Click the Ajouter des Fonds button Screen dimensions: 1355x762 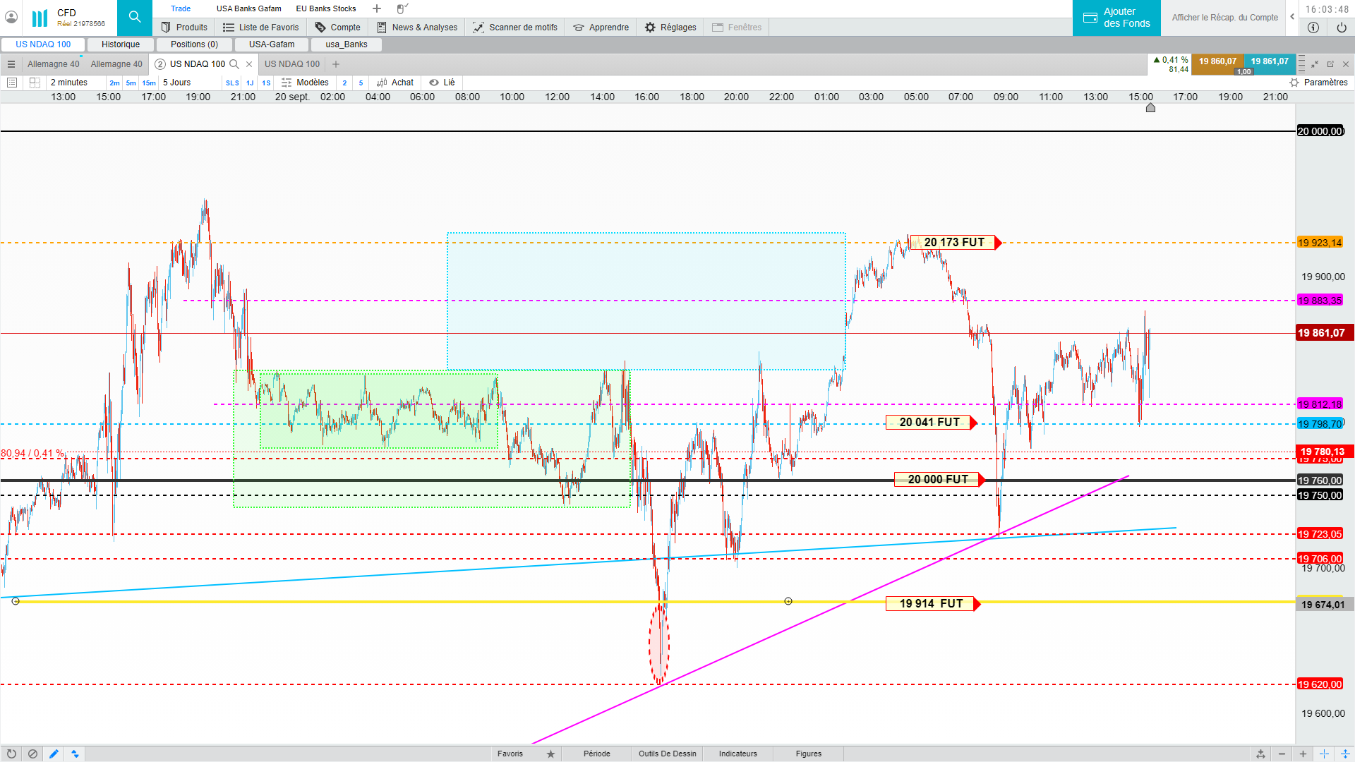pyautogui.click(x=1116, y=18)
